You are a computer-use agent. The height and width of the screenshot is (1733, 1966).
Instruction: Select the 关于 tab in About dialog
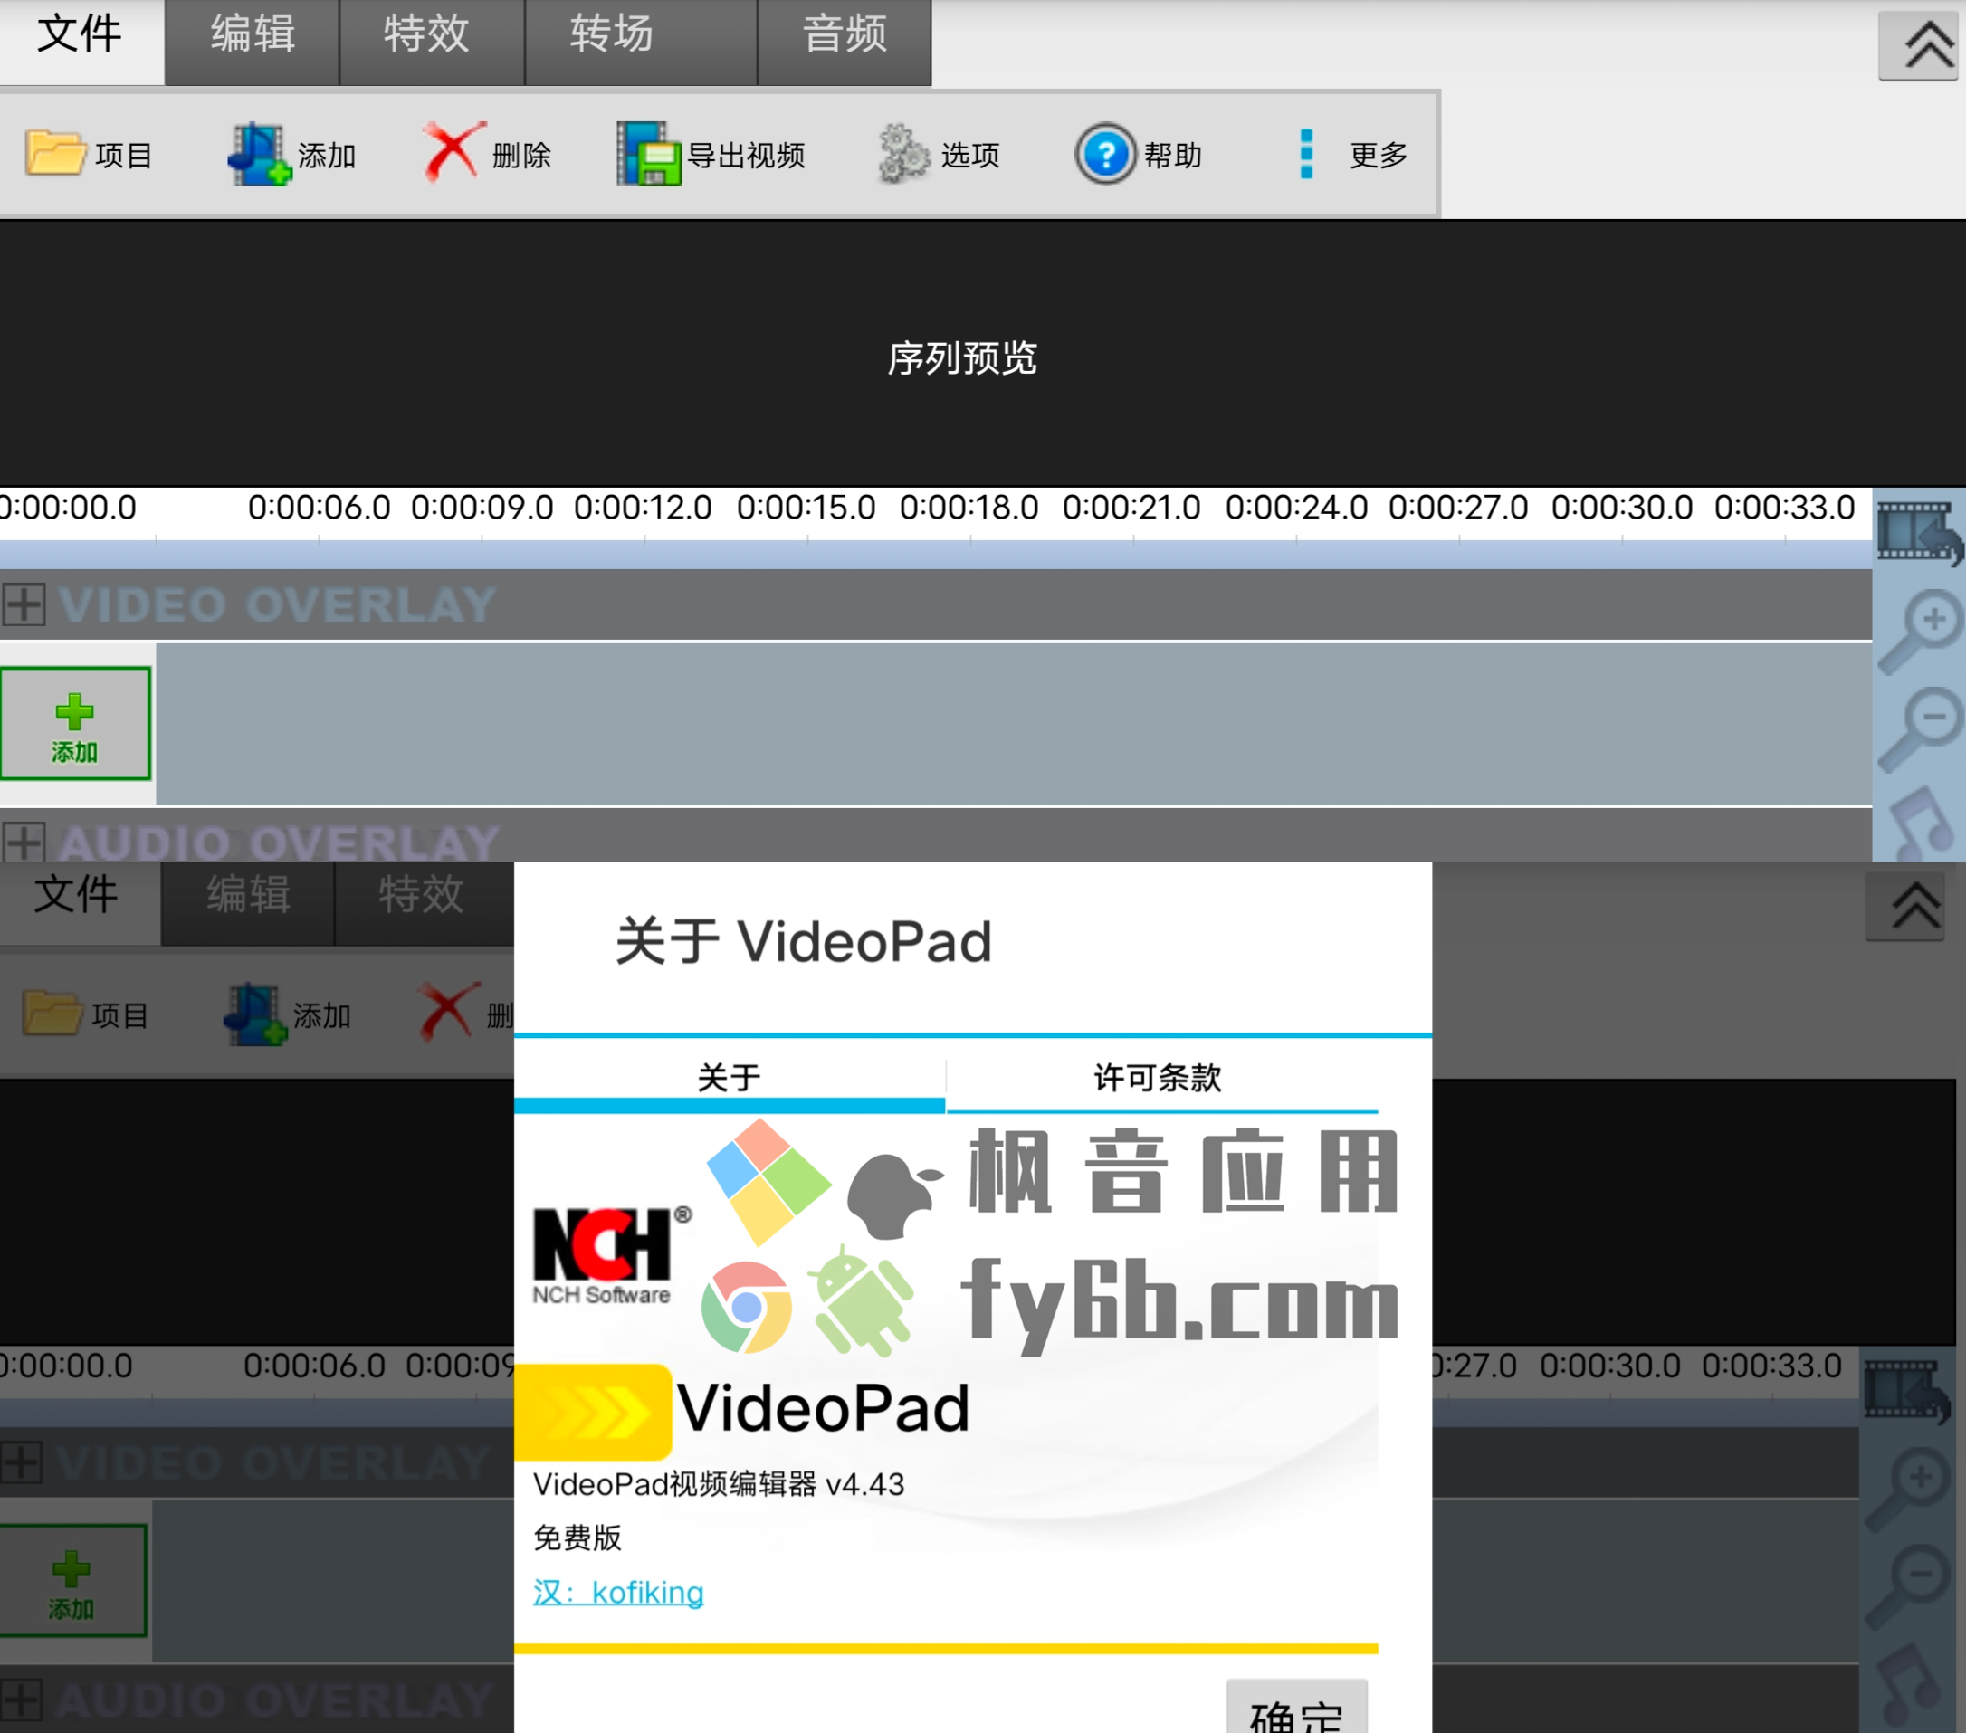point(729,1078)
